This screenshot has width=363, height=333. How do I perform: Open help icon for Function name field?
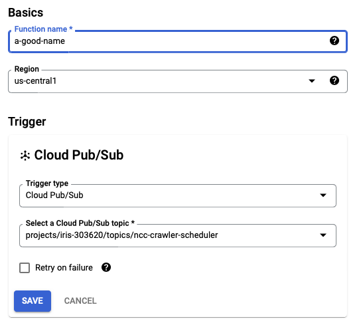(x=334, y=41)
